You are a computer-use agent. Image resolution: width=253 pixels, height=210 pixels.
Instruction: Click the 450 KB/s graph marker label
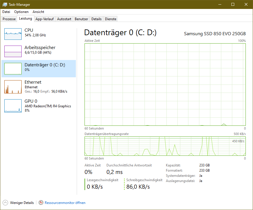click(x=238, y=141)
